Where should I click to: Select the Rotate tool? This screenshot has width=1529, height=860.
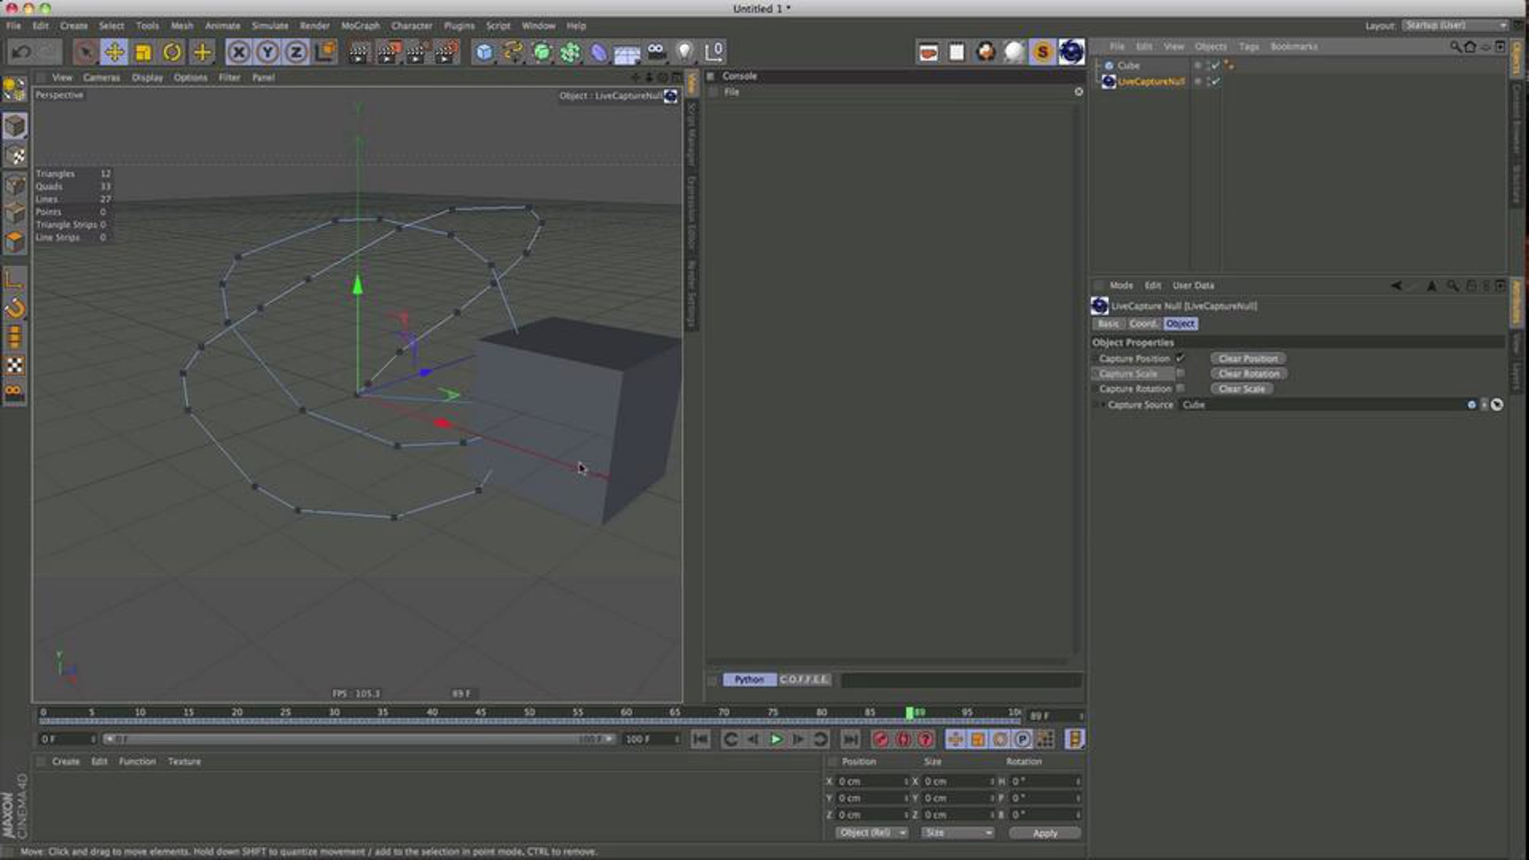point(171,53)
